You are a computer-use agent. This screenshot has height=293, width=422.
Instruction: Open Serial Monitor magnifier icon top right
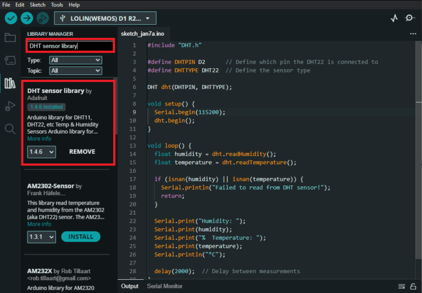[x=410, y=18]
